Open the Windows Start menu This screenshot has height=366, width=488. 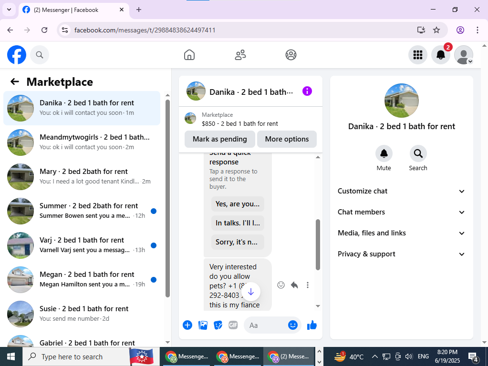point(11,356)
